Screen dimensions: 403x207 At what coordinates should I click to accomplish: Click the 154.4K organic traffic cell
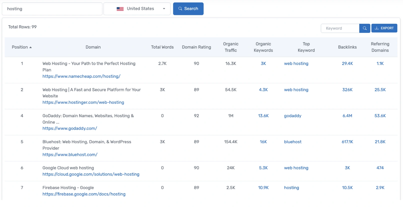click(231, 142)
